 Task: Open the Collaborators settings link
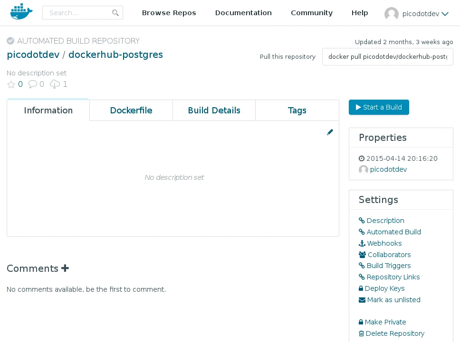[x=389, y=255]
